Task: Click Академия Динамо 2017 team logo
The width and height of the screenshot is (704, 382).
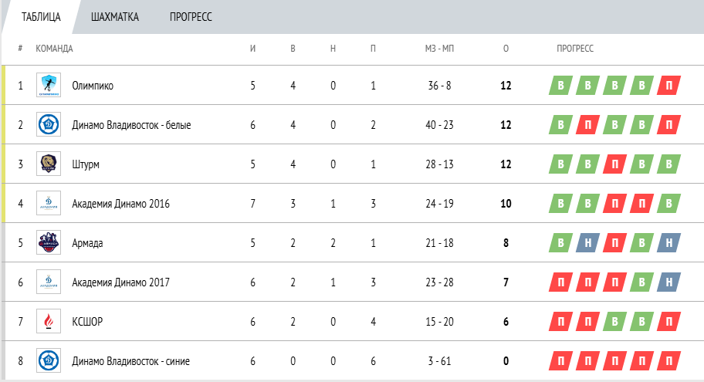Action: point(49,282)
